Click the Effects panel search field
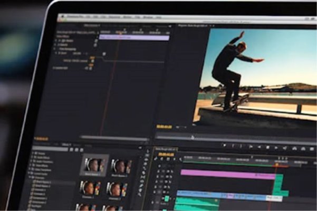Image resolution: width=317 pixels, height=211 pixels. [x=51, y=149]
